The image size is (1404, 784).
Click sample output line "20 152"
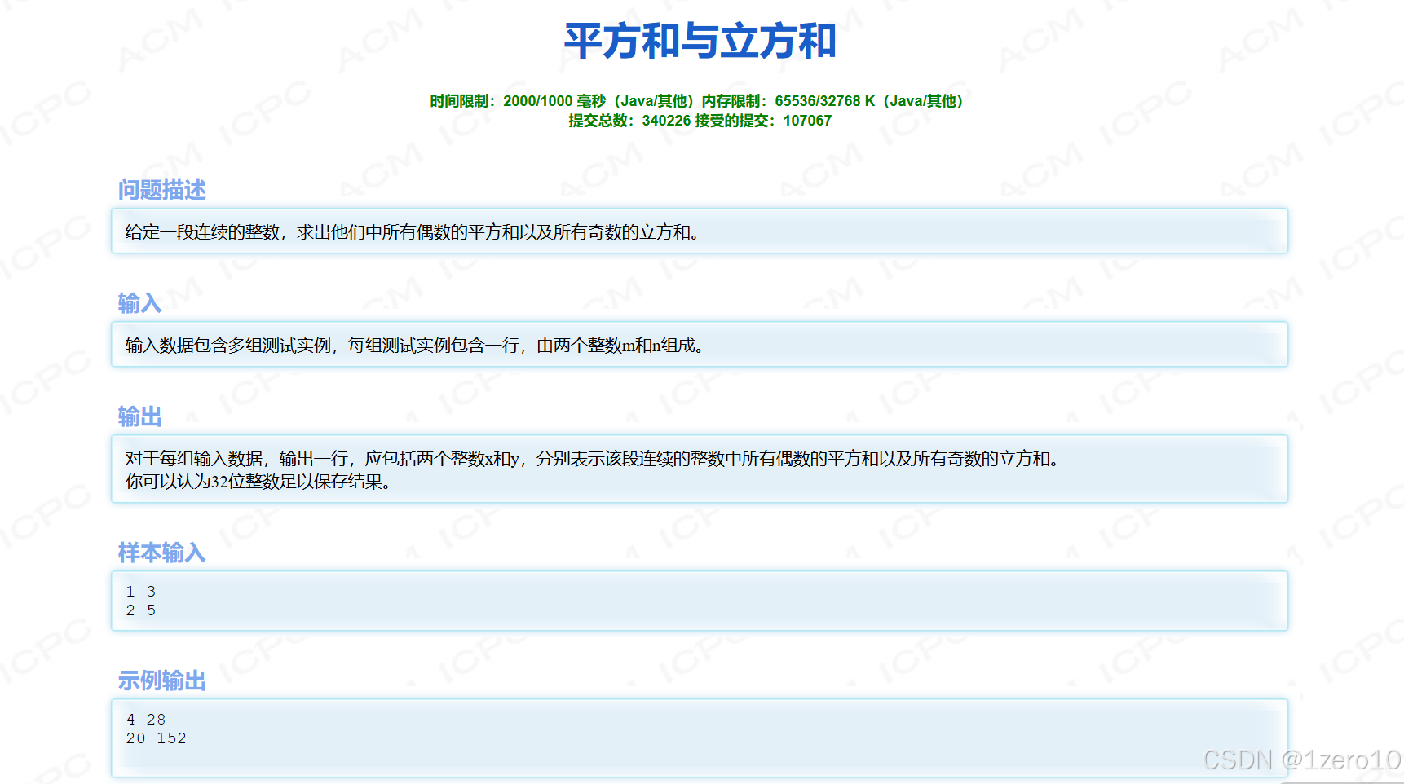157,738
